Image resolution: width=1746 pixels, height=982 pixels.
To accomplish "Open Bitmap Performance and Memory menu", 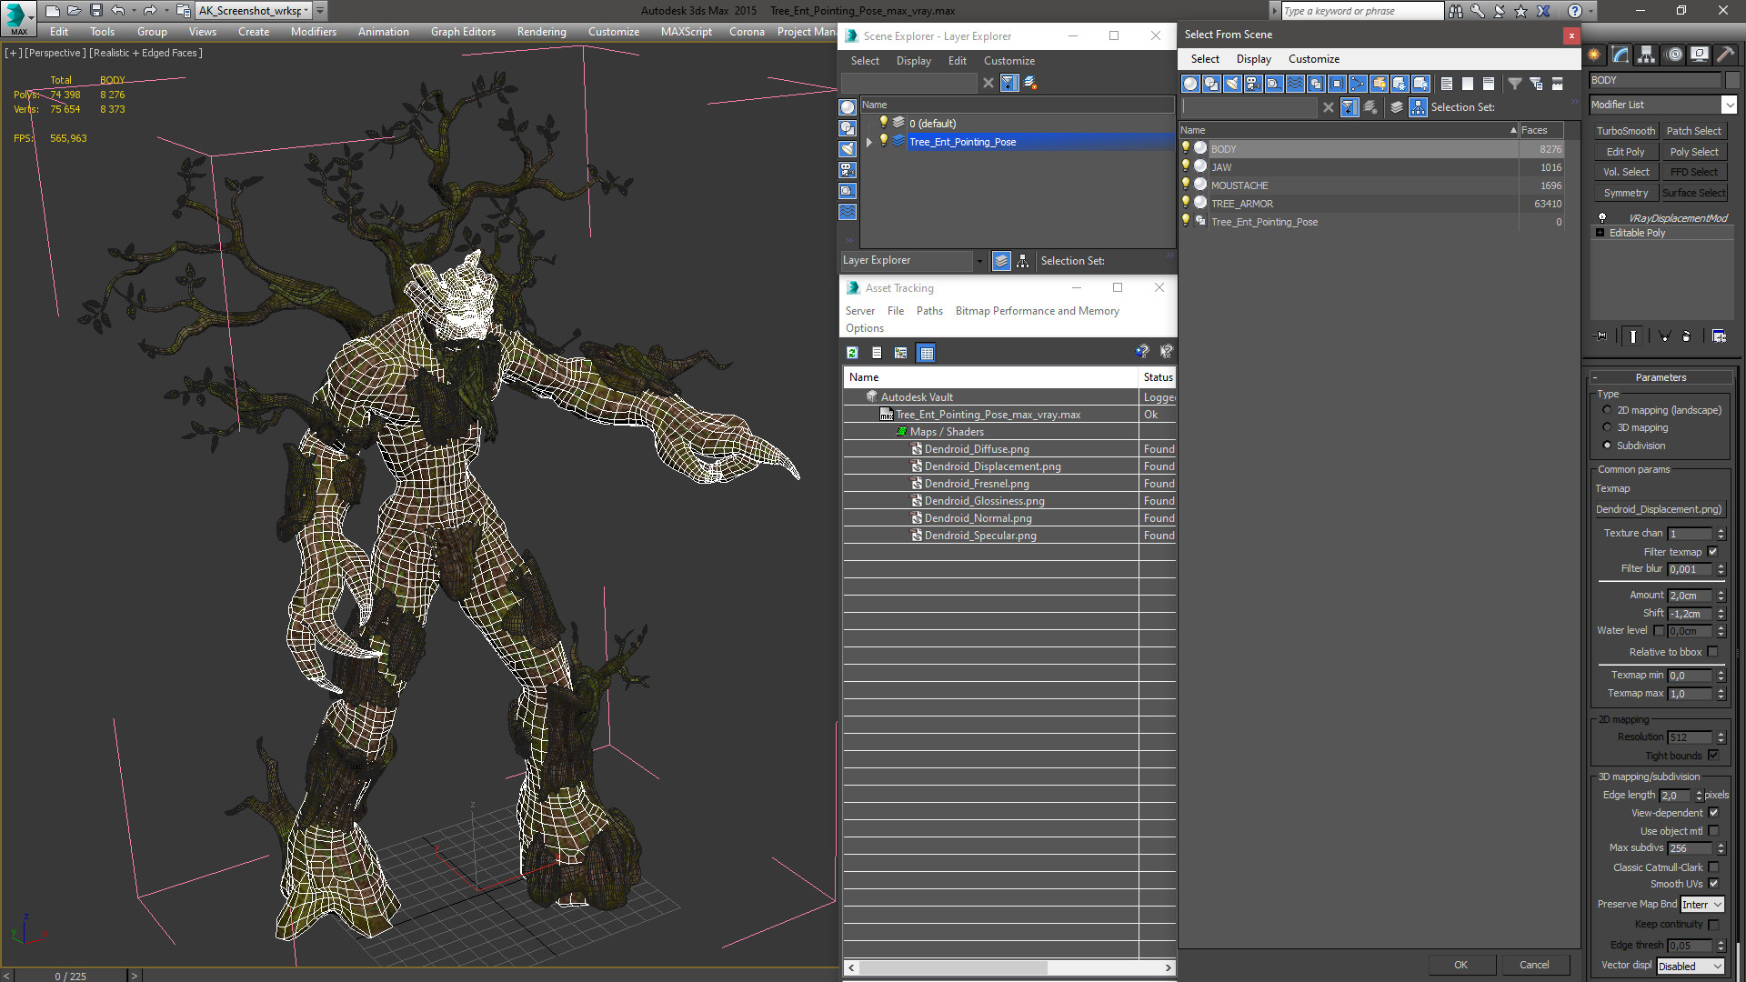I will [1037, 311].
